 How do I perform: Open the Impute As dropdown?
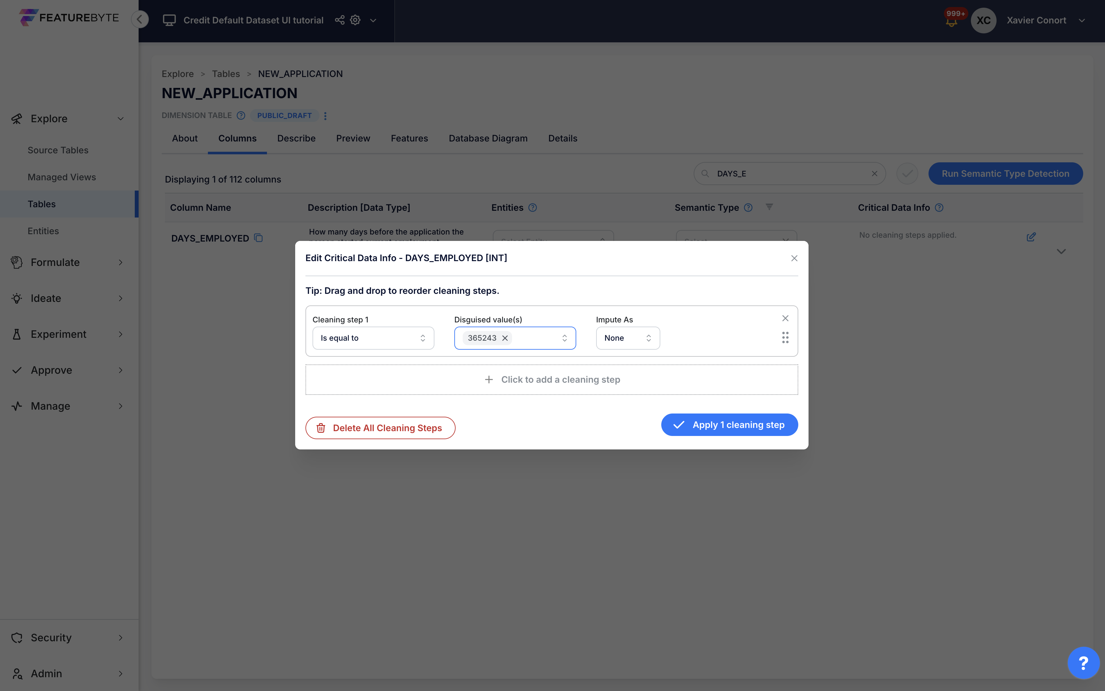pos(628,338)
